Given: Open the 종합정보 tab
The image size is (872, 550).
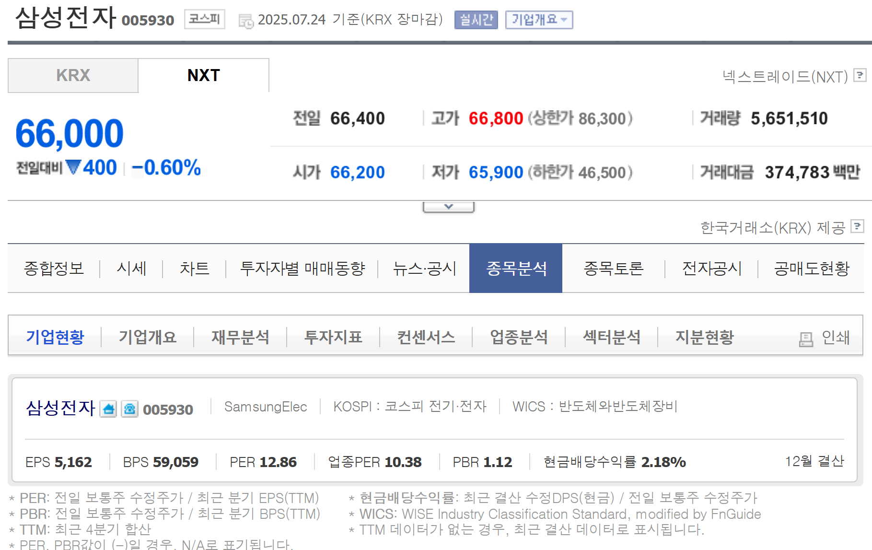Looking at the screenshot, I should point(54,268).
